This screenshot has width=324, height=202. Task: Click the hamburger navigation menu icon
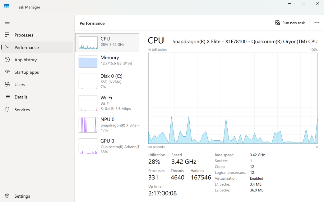click(7, 22)
